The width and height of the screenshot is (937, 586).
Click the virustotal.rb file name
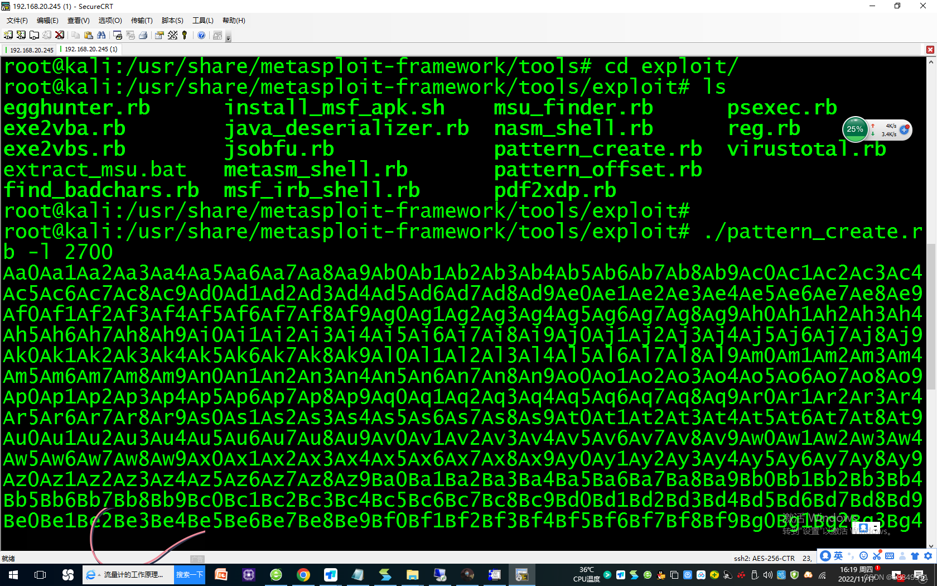807,149
